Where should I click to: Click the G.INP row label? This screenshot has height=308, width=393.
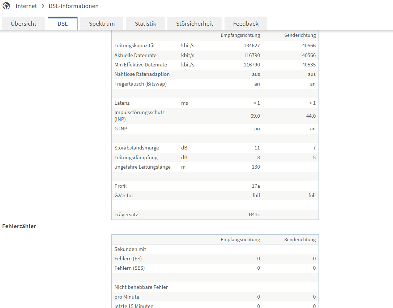click(121, 129)
